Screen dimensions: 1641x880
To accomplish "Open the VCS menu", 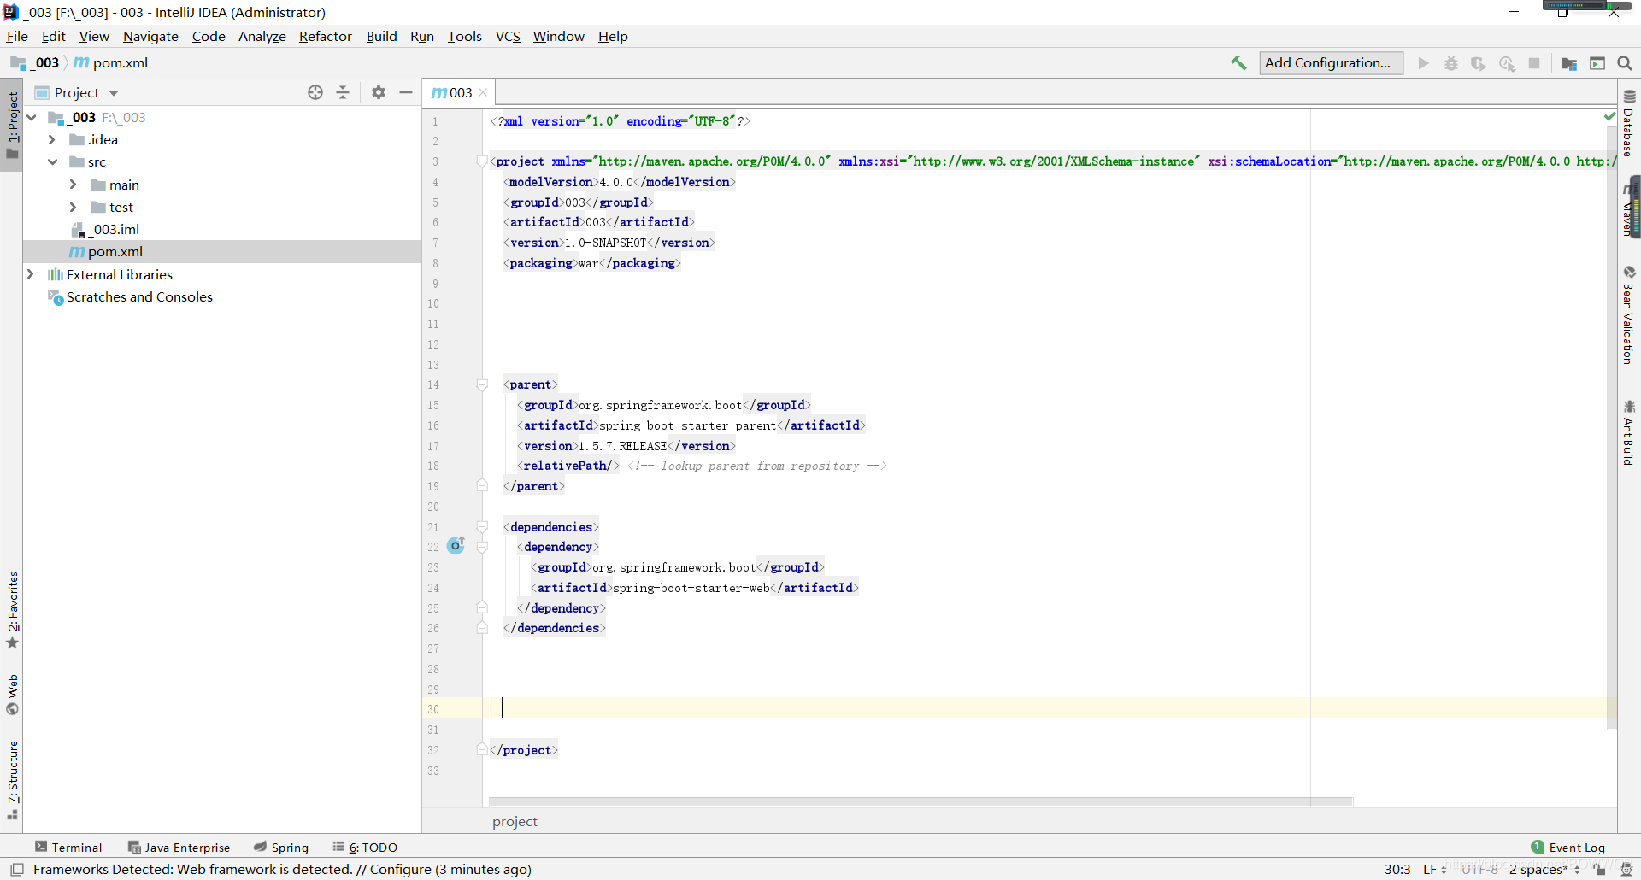I will coord(508,36).
